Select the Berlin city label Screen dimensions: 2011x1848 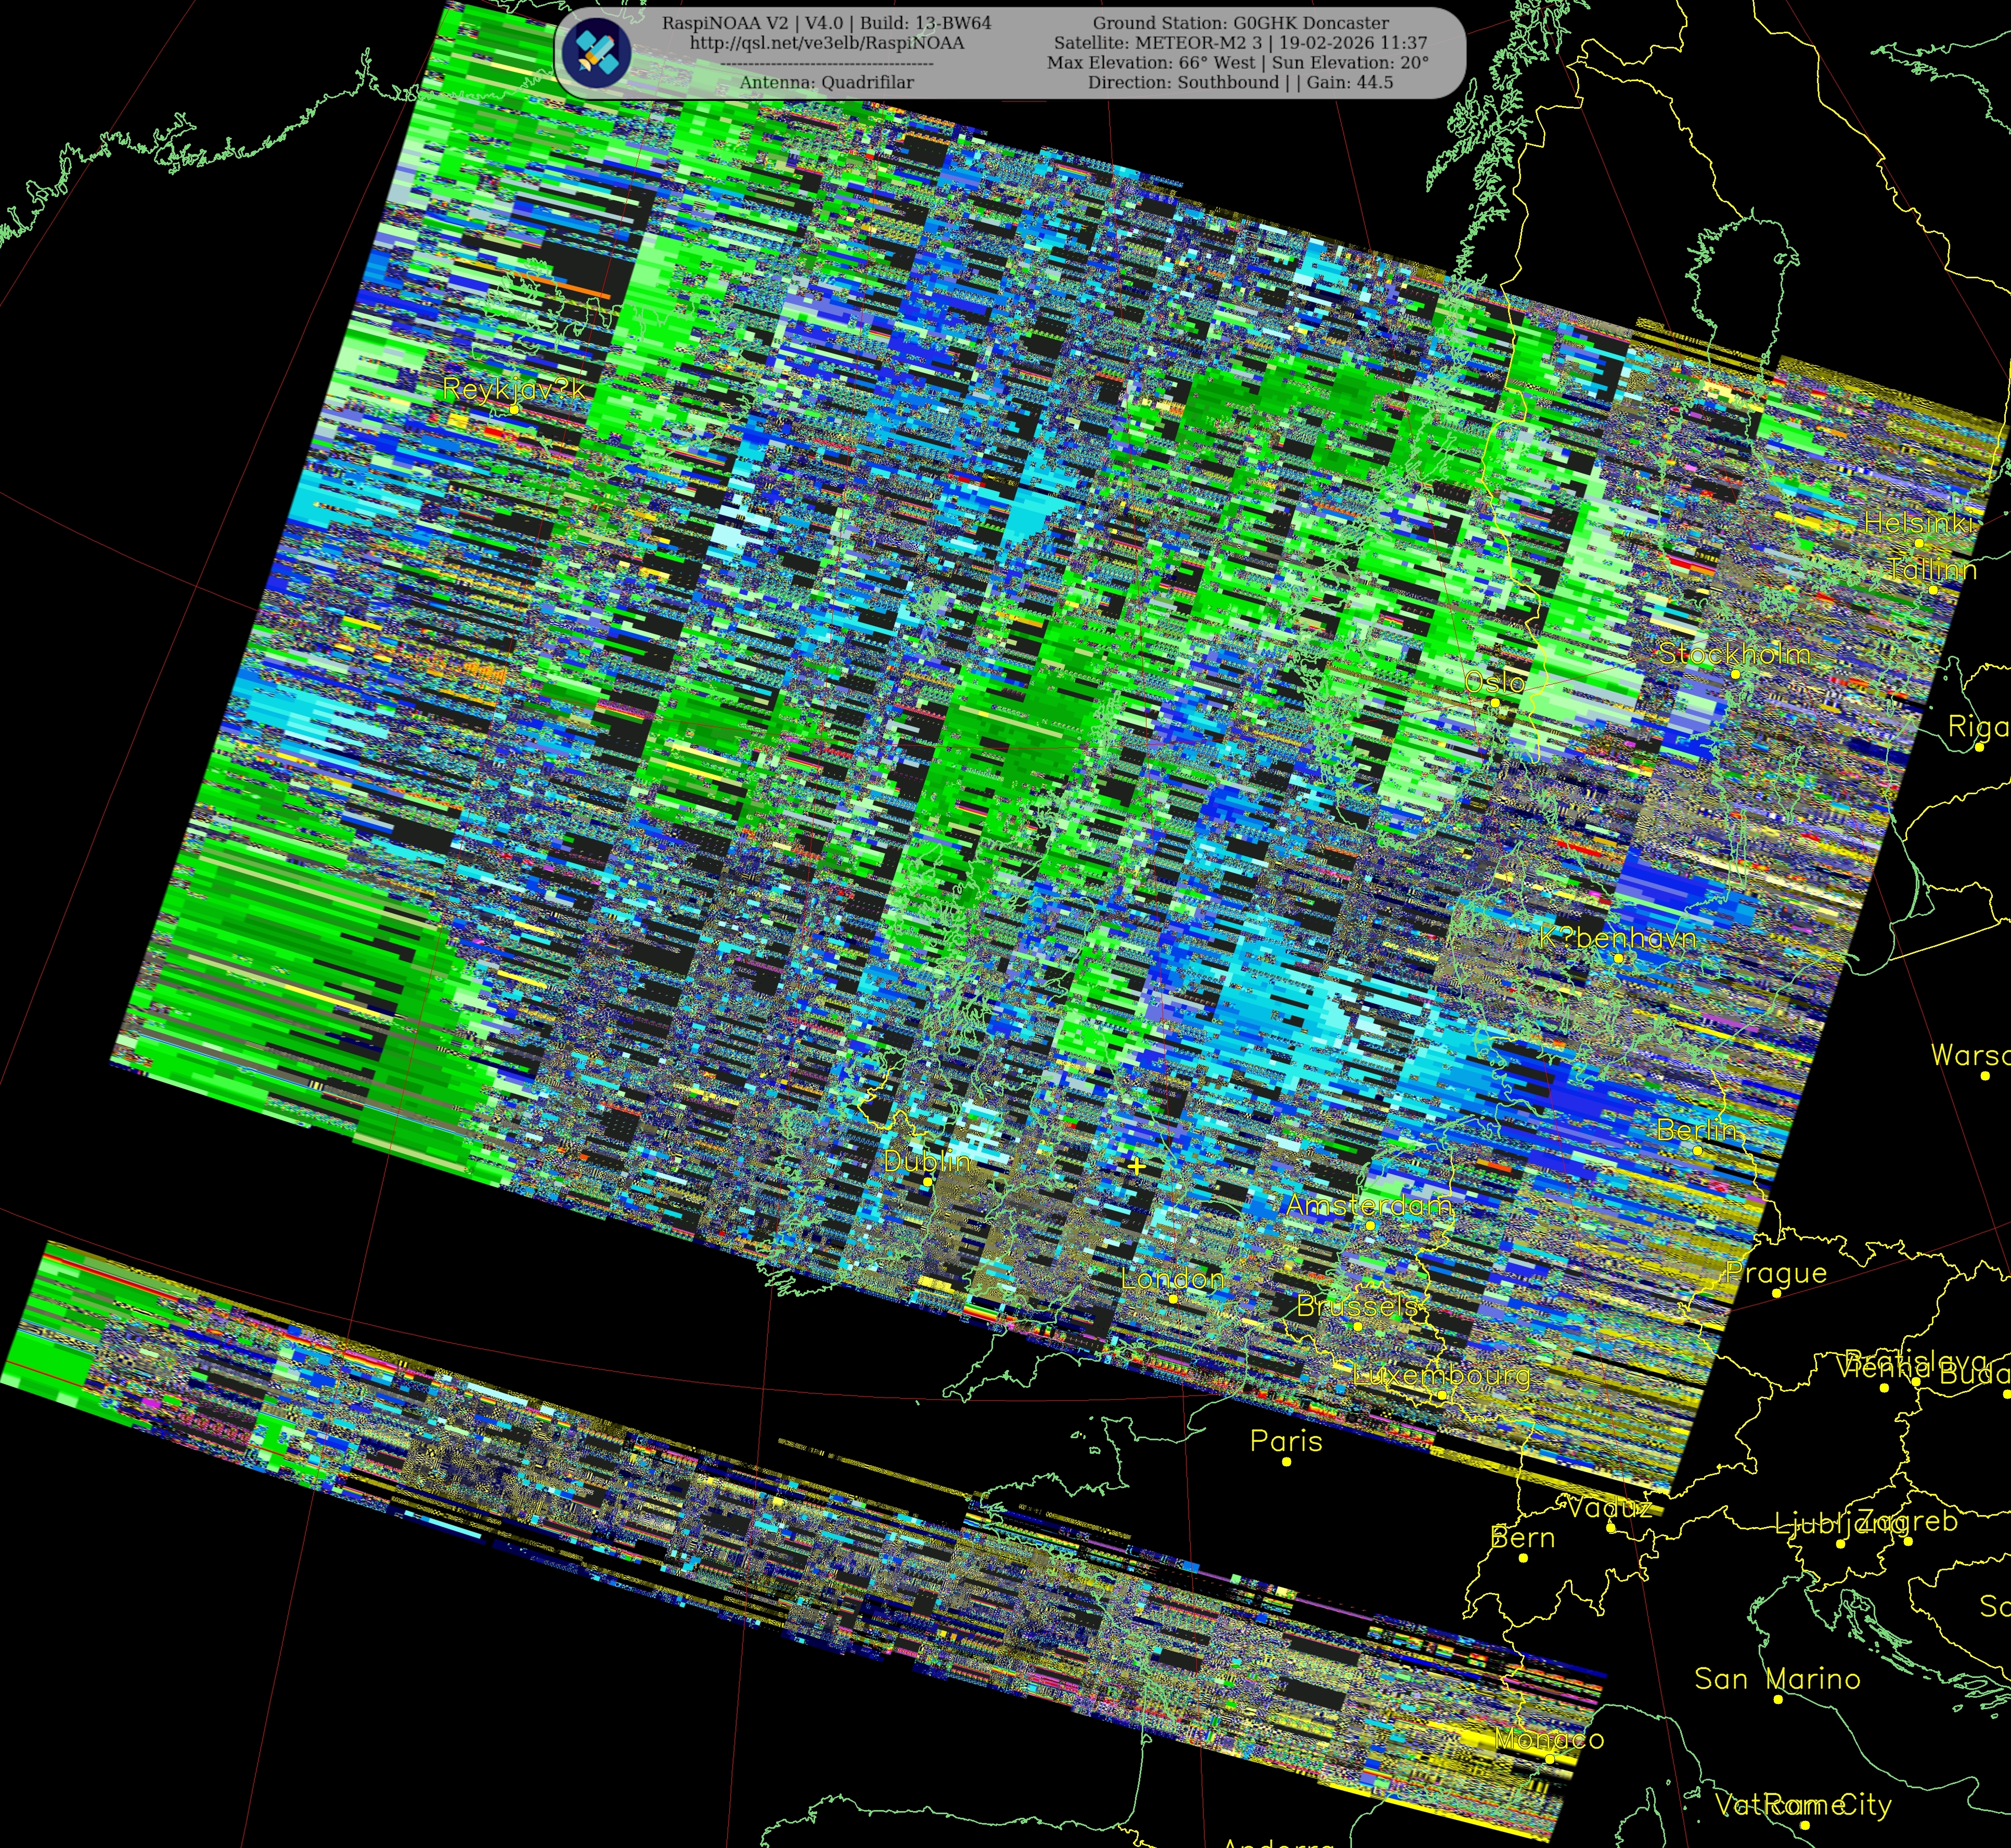(x=1698, y=1130)
